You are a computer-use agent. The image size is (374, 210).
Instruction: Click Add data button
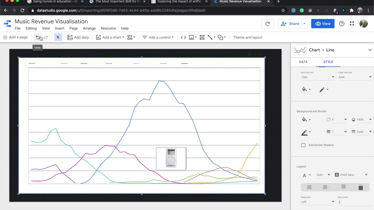point(78,37)
